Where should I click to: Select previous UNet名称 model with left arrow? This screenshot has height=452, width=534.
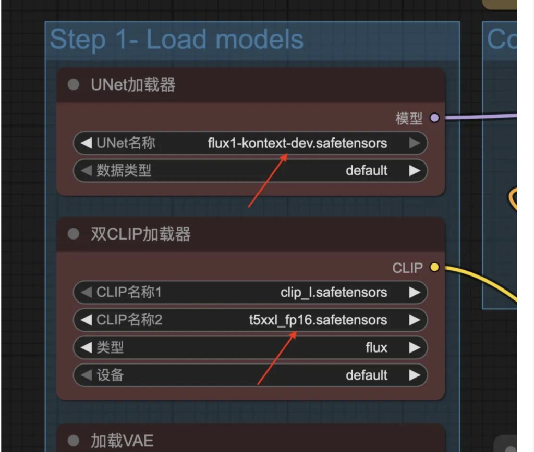coord(86,143)
